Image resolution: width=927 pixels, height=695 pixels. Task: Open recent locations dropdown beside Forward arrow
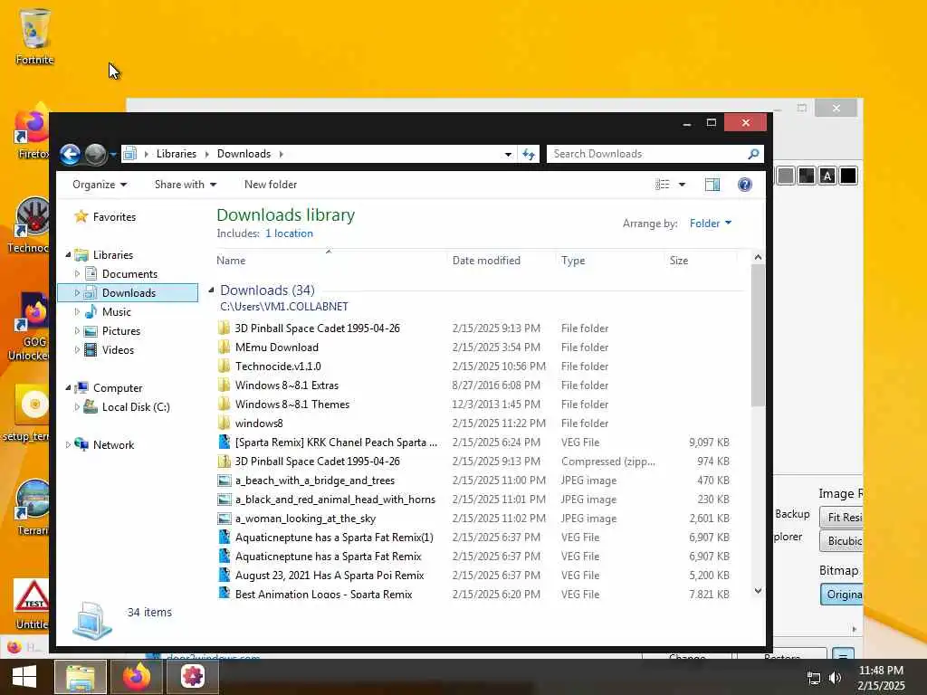[113, 155]
